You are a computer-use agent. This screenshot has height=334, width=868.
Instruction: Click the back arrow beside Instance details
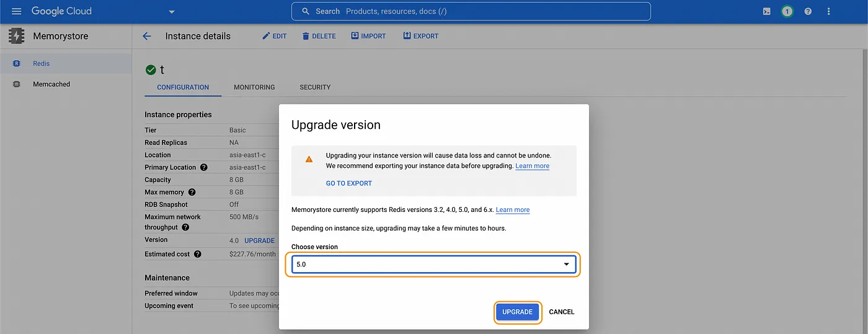(147, 37)
